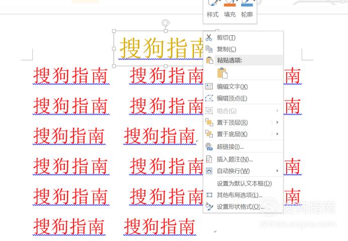Image resolution: width=348 pixels, height=241 pixels.
Task: Click the top-middle handle of text box
Action: 165,31
